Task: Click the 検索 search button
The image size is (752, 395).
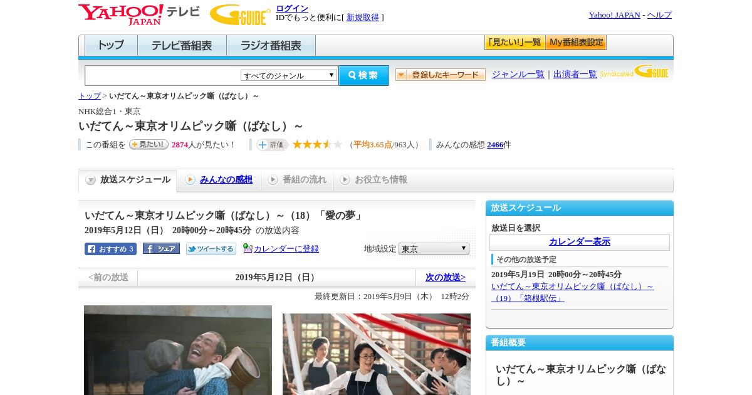Action: click(x=363, y=75)
